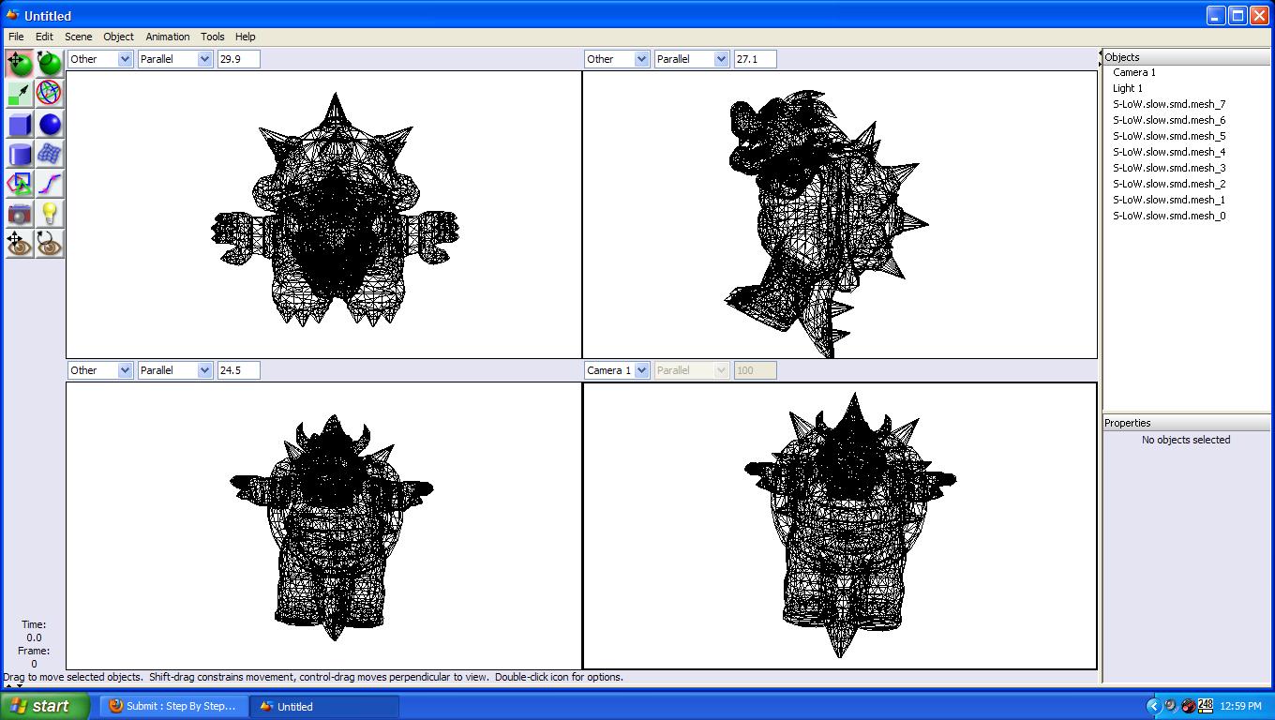Choose the Create Camera tool
Screen dimensions: 1275x720
[19, 214]
